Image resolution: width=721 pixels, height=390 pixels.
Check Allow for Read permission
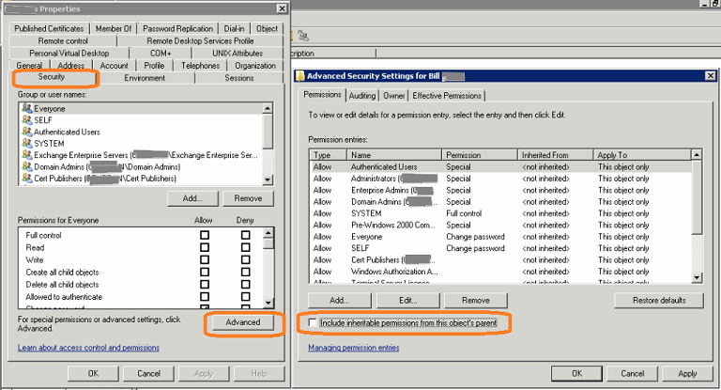click(205, 247)
